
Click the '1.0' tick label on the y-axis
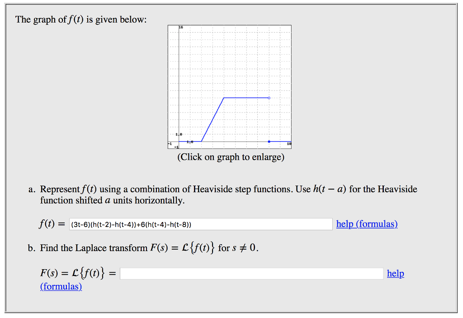(x=178, y=134)
